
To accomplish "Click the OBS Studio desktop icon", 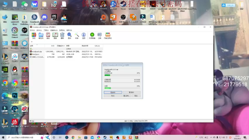I will [x=123, y=19].
